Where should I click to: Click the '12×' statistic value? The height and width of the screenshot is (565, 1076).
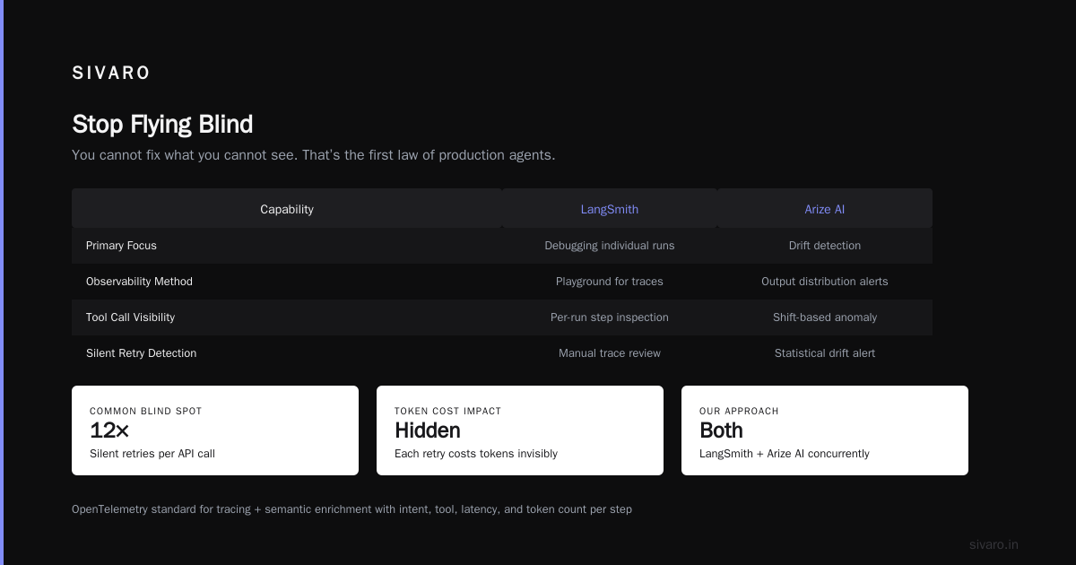point(109,430)
